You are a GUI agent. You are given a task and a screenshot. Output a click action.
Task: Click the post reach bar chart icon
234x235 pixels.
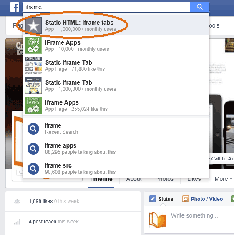[17, 222]
